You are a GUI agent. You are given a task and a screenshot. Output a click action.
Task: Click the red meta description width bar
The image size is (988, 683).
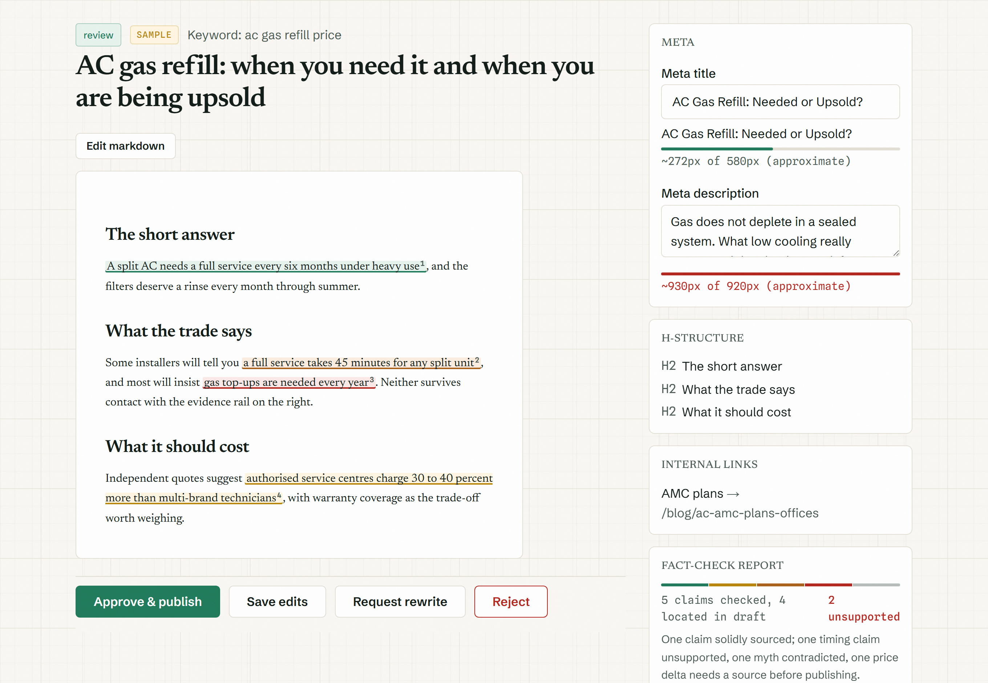(780, 274)
